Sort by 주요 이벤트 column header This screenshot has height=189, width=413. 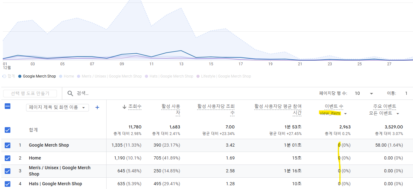click(x=384, y=106)
